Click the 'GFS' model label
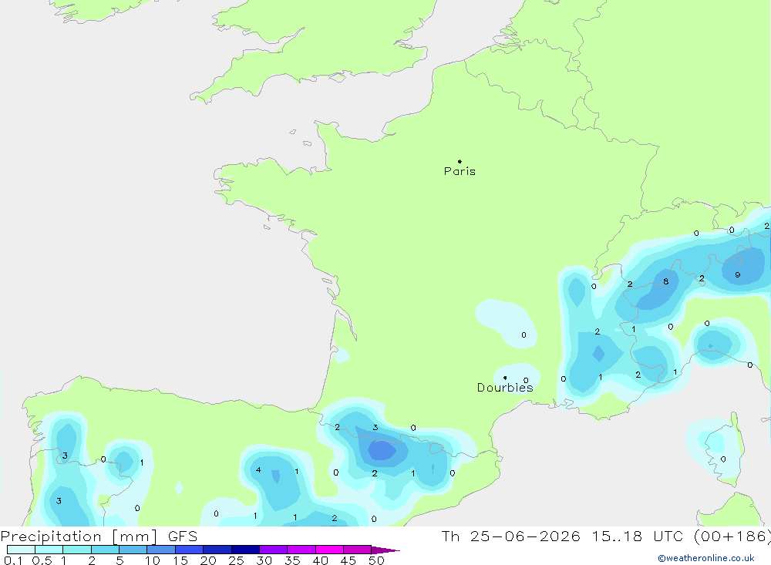This screenshot has height=565, width=771. click(183, 536)
